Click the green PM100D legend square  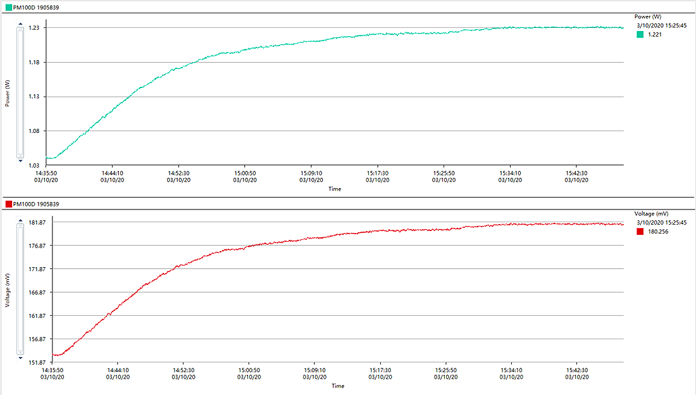pyautogui.click(x=8, y=7)
